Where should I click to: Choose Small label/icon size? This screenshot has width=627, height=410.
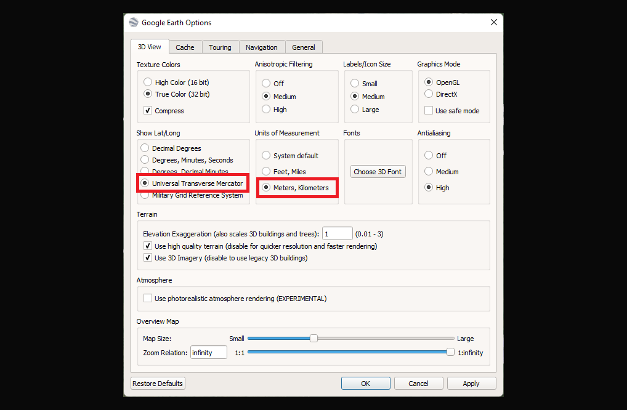355,83
